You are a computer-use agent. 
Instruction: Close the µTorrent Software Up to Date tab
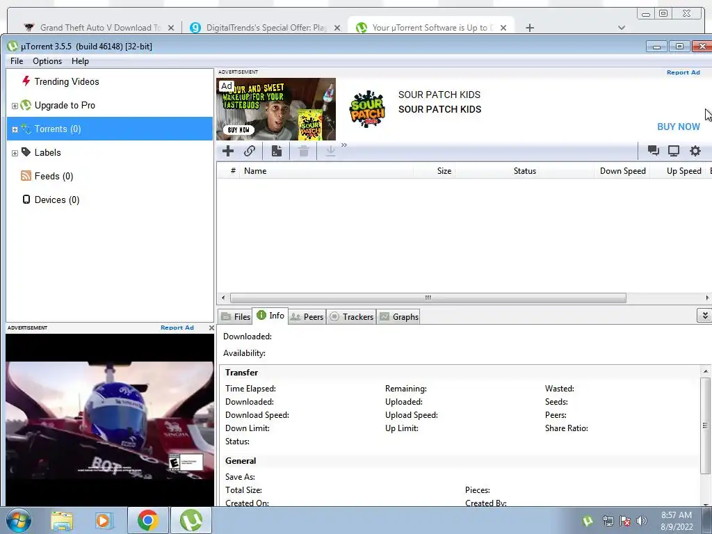(x=503, y=28)
